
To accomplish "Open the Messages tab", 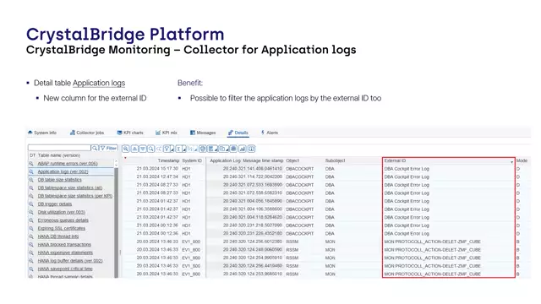I will point(203,133).
